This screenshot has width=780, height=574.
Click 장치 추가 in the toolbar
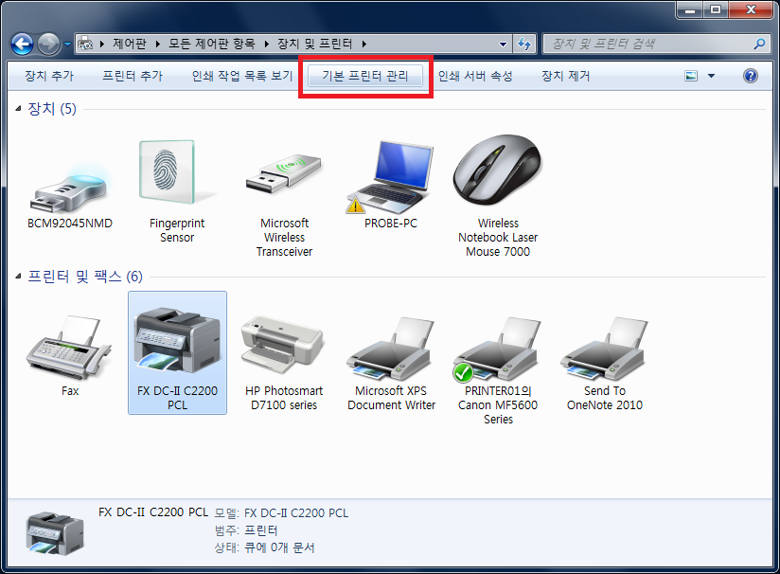pyautogui.click(x=49, y=76)
